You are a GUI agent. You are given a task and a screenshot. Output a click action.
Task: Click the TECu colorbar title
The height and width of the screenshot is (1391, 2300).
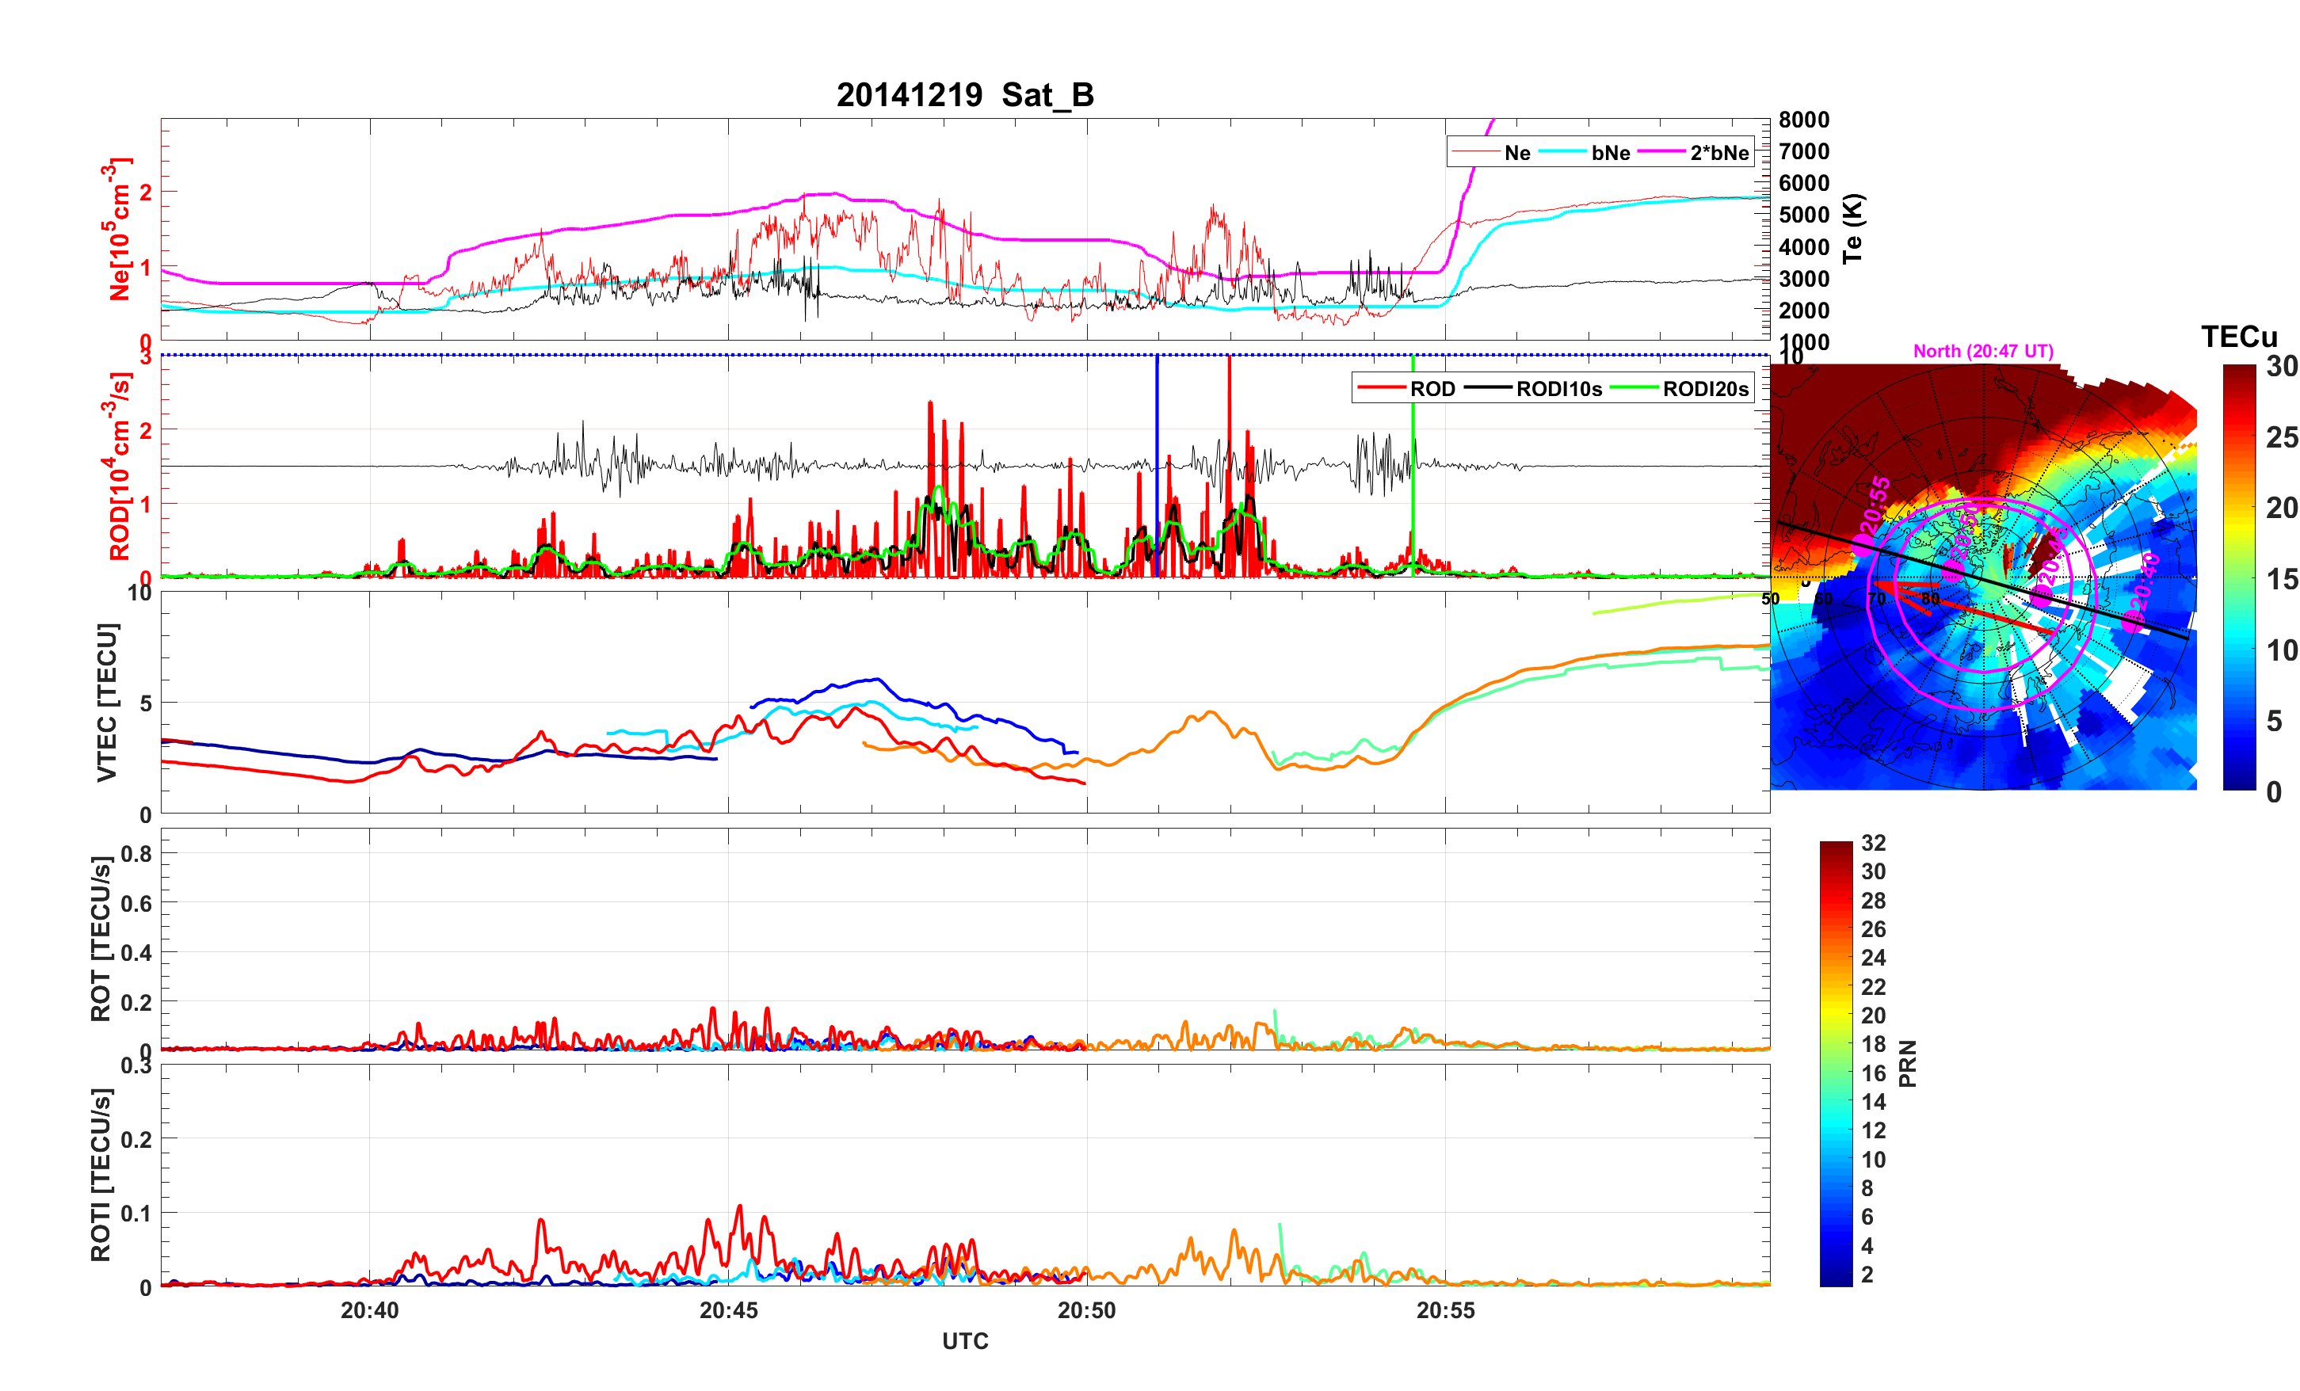tap(2238, 336)
